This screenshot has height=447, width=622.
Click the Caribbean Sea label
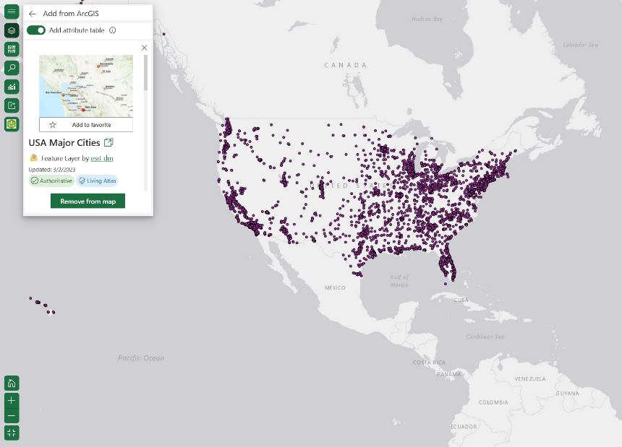click(x=485, y=337)
